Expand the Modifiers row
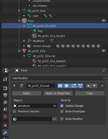108x139 pixels. [x=24, y=41]
